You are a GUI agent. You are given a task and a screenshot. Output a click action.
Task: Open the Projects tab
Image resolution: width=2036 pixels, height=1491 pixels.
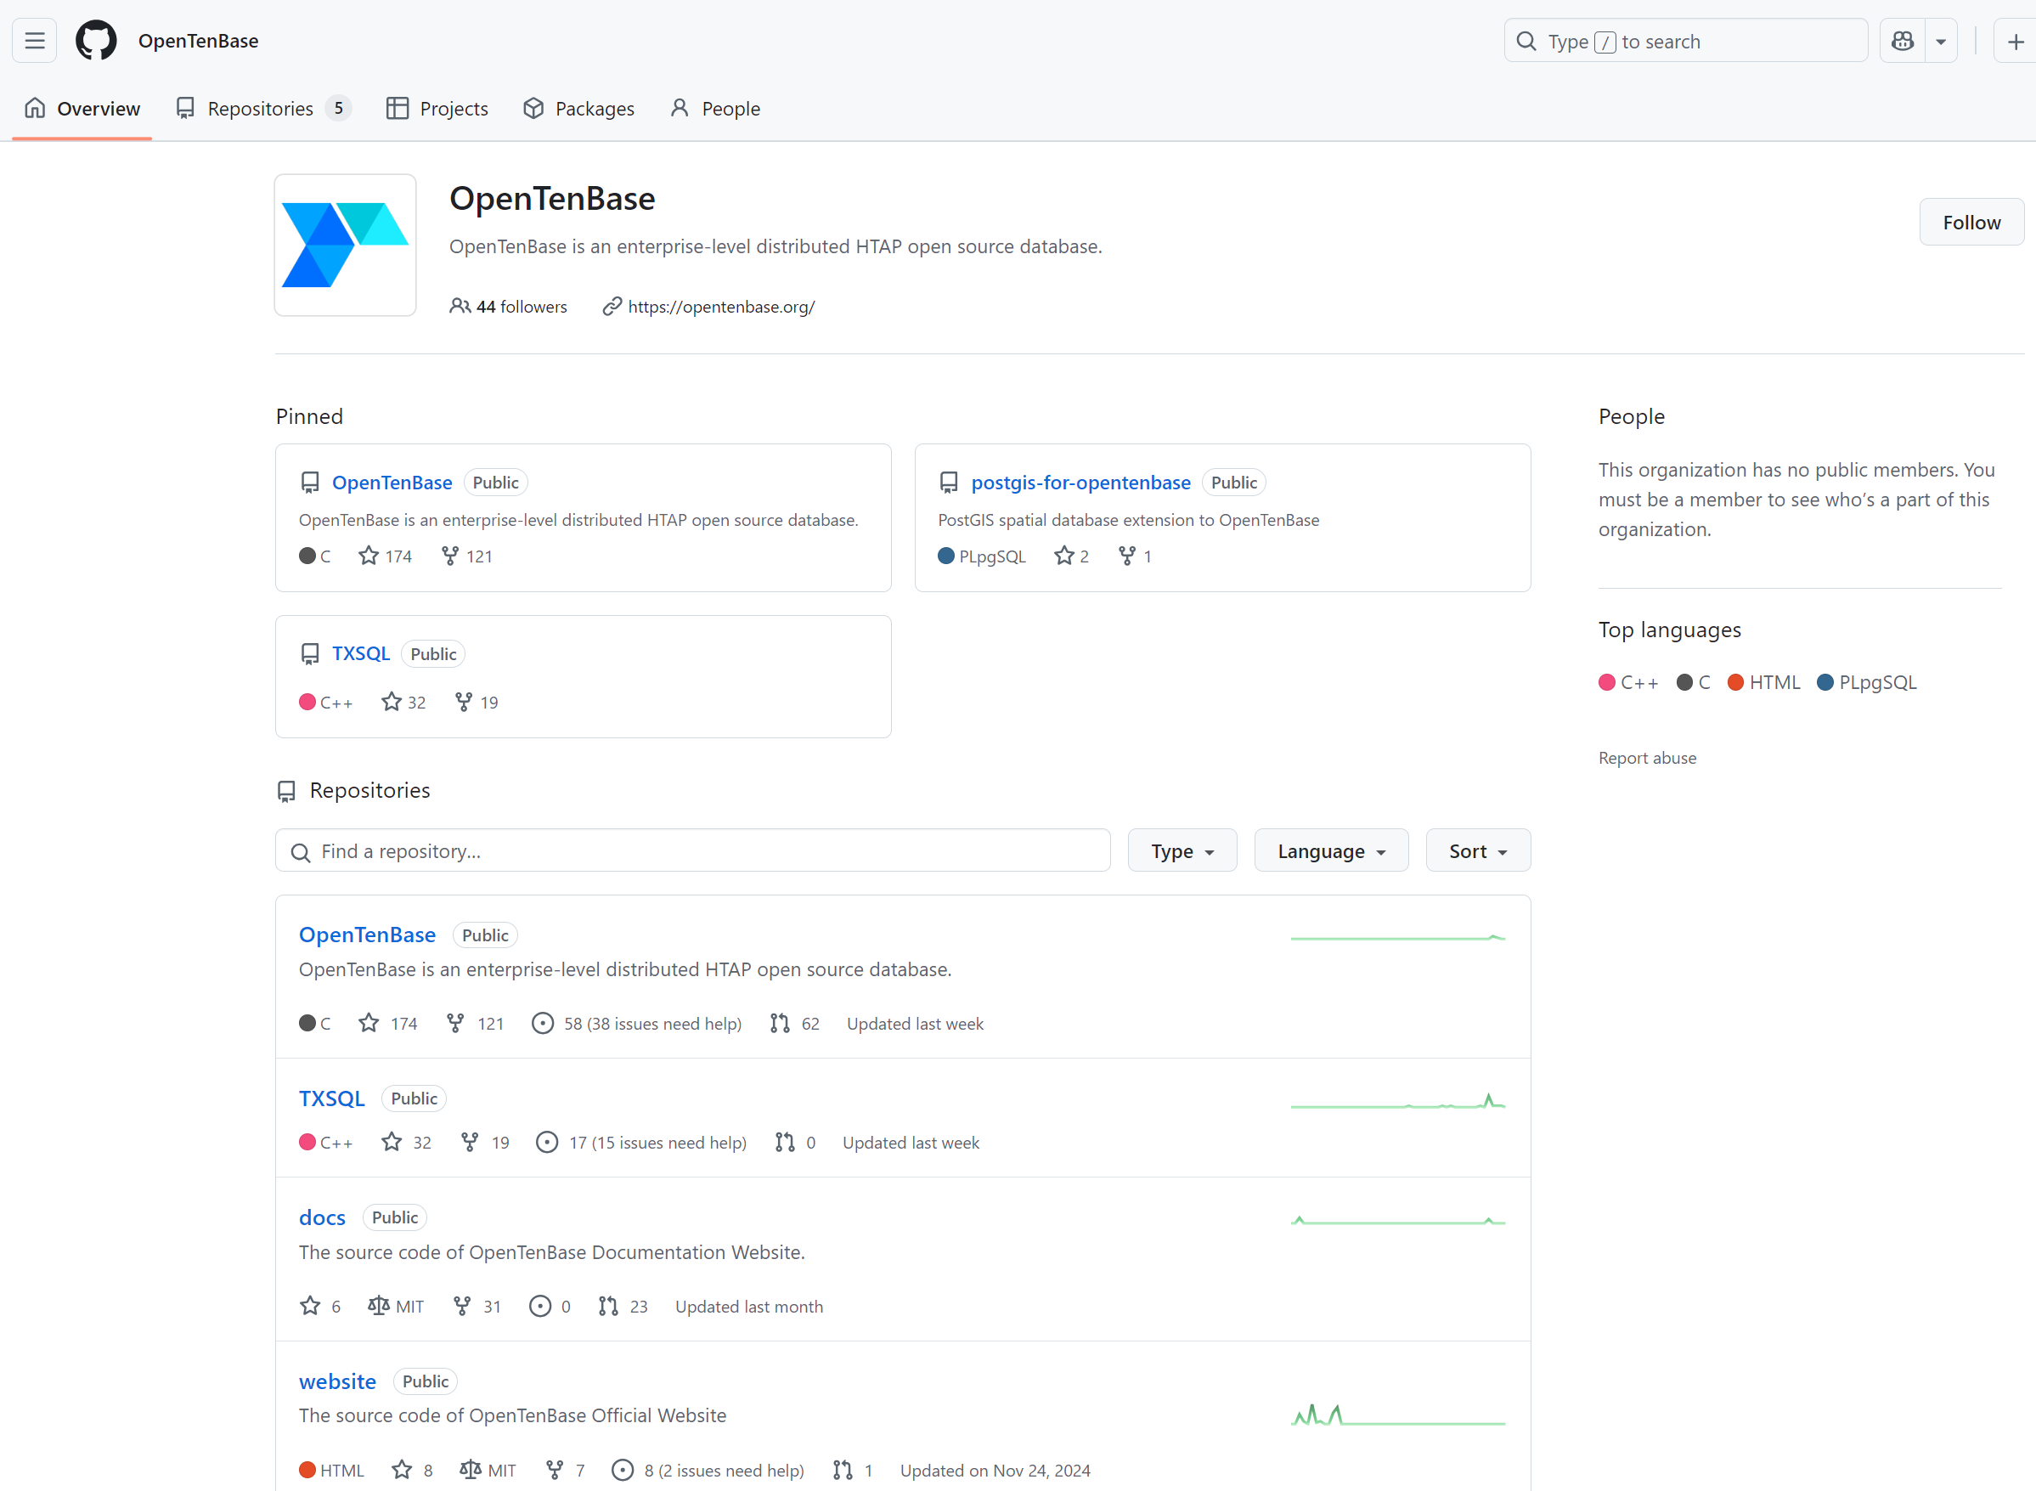click(x=437, y=108)
